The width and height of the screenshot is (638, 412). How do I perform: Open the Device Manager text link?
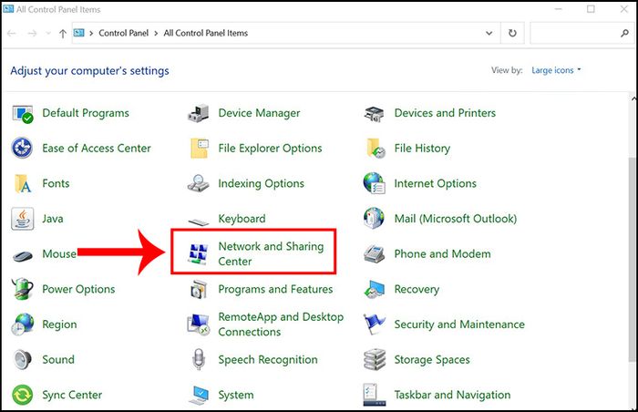(259, 113)
